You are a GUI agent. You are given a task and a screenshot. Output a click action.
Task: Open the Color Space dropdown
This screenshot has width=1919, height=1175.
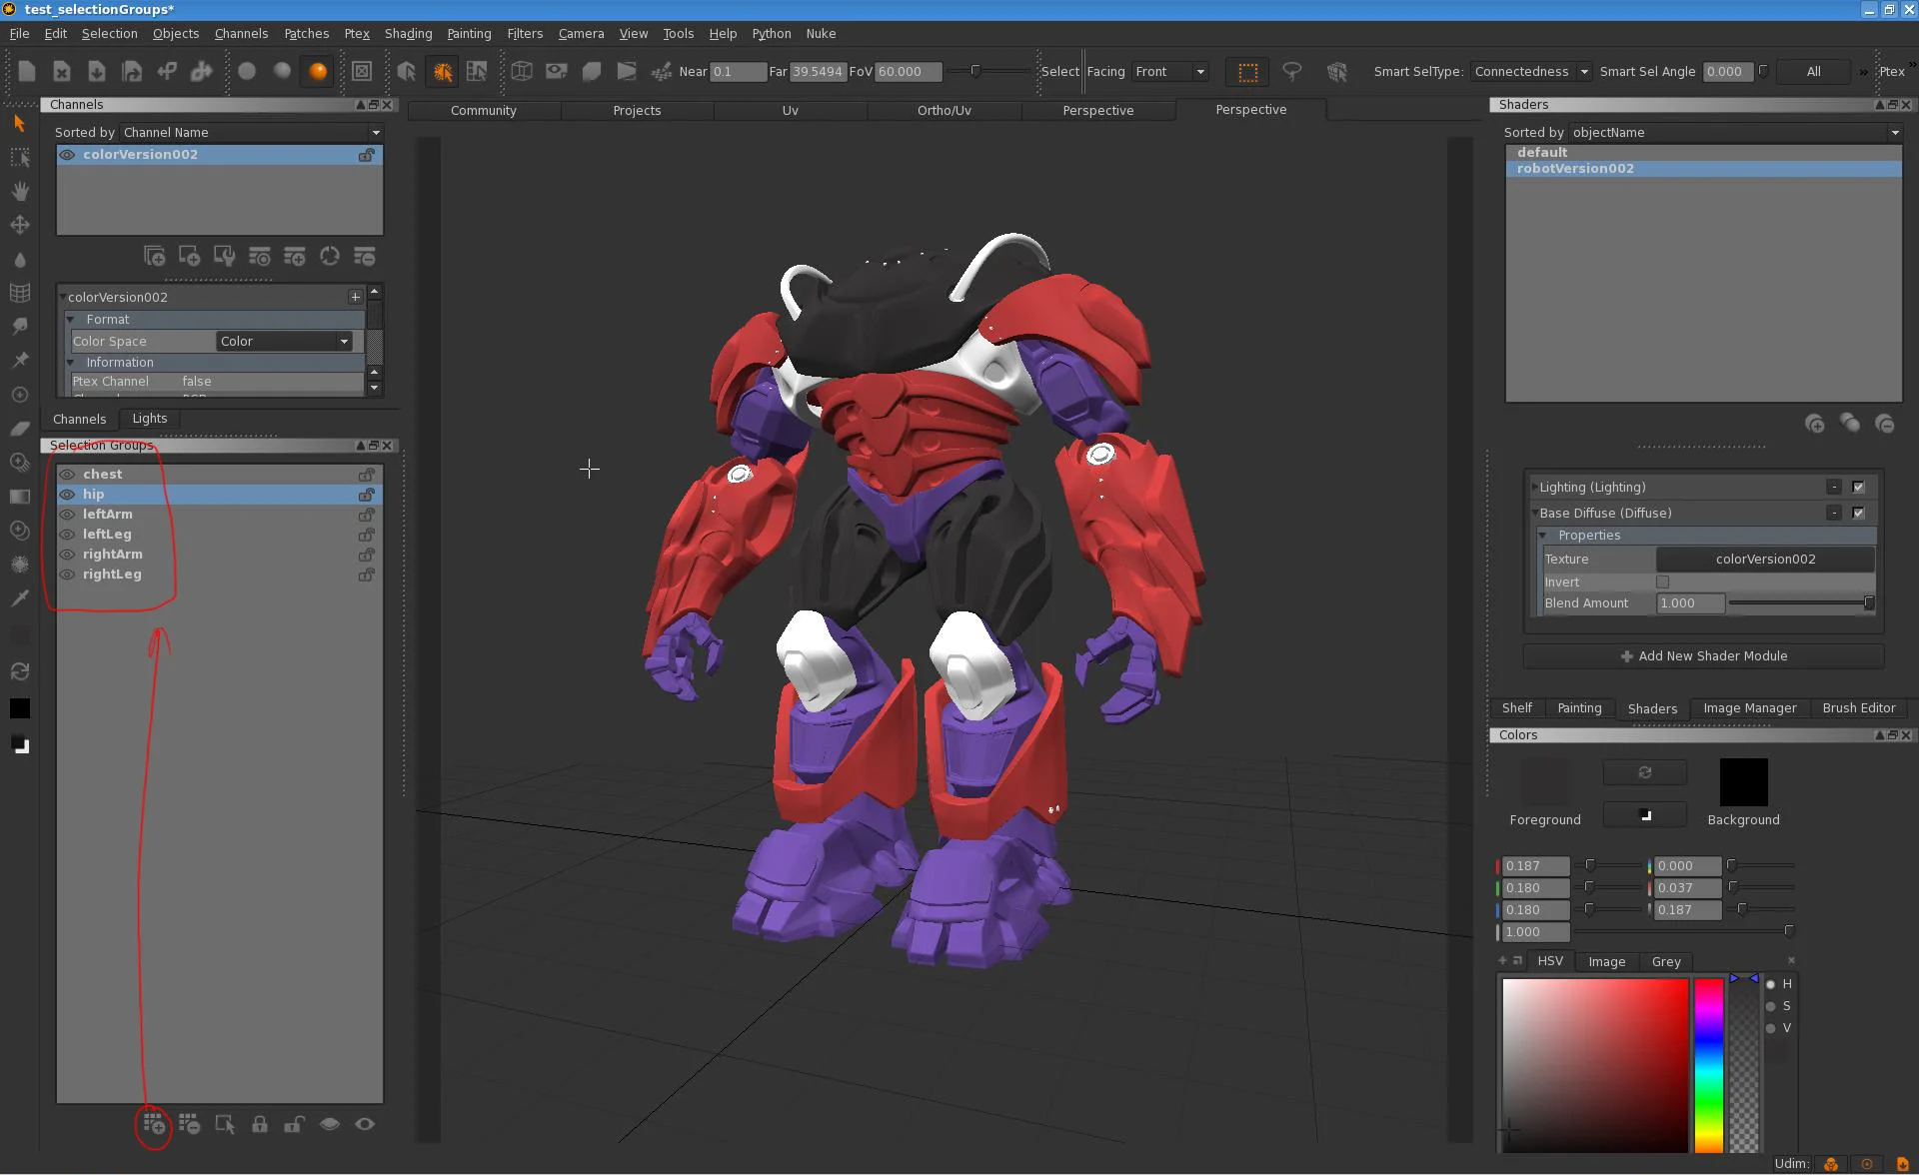[x=285, y=342]
